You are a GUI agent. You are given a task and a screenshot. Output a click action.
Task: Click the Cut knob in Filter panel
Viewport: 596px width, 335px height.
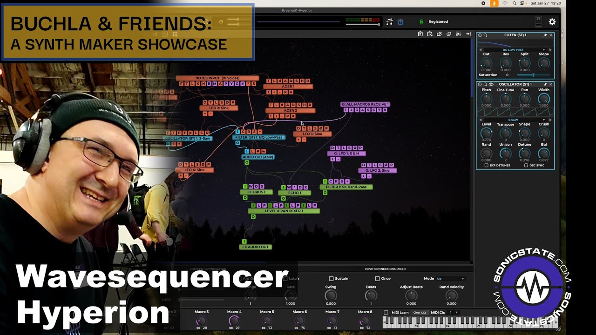(x=486, y=63)
